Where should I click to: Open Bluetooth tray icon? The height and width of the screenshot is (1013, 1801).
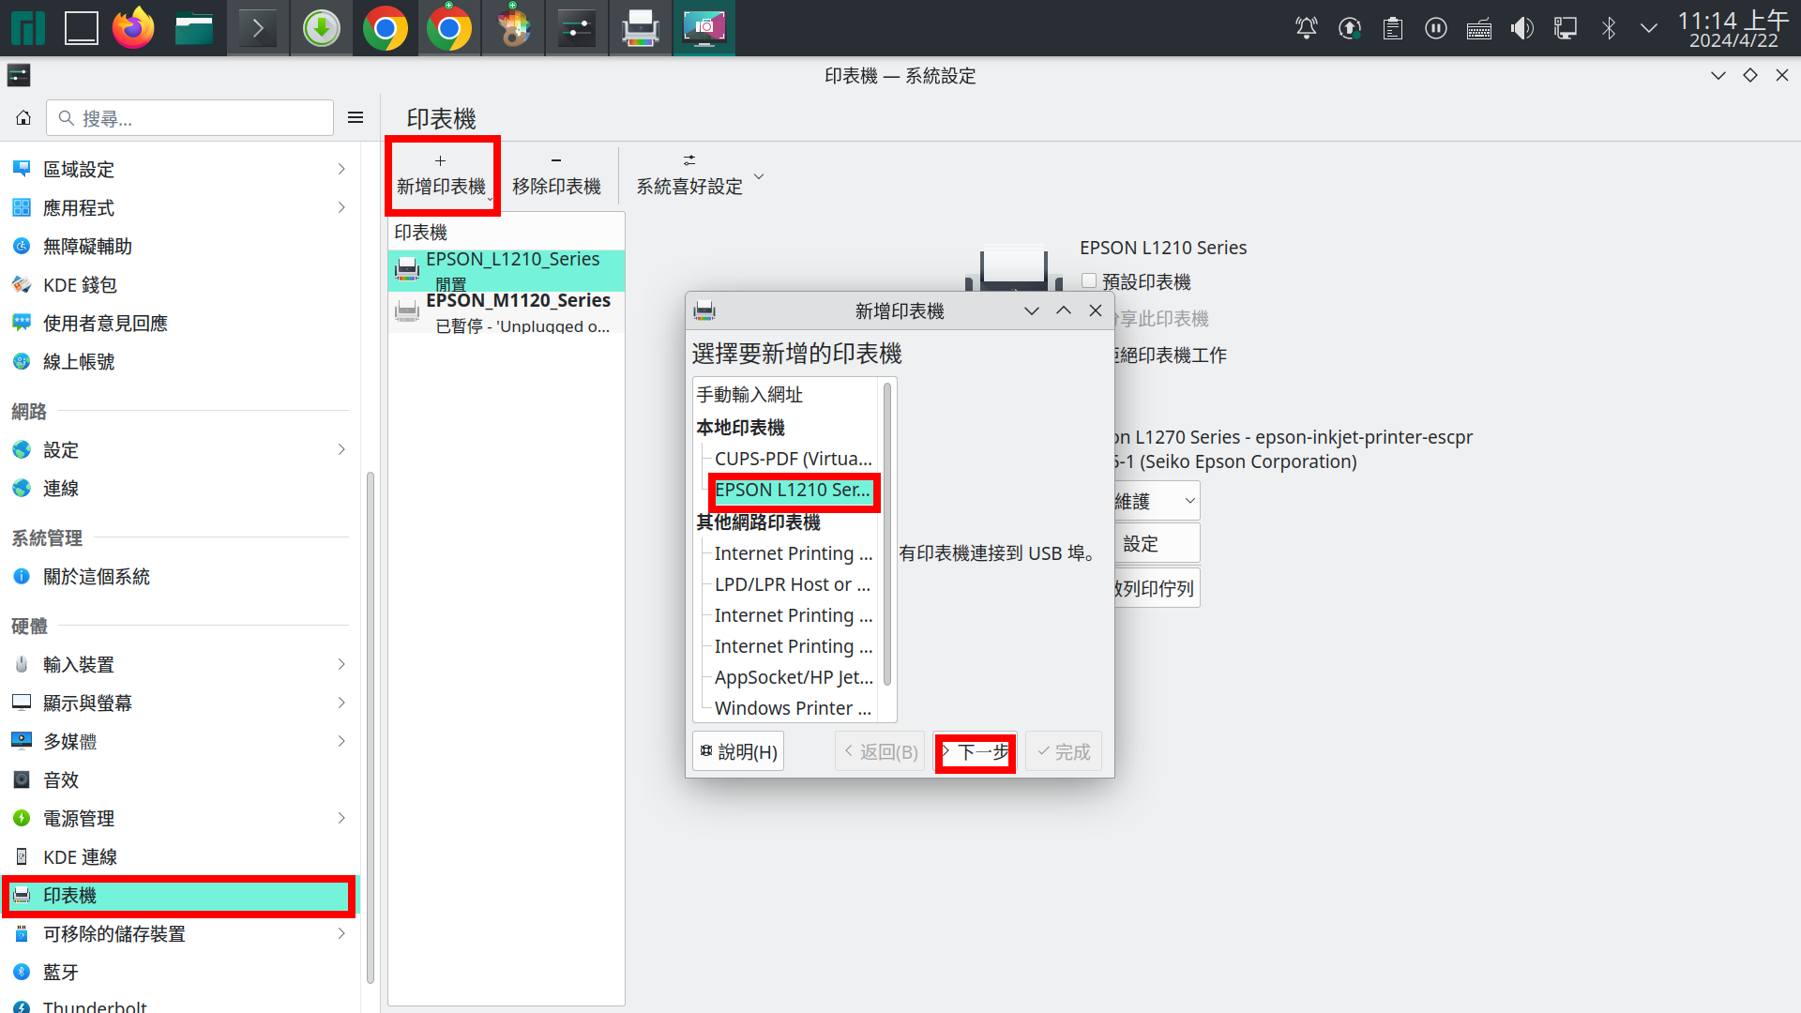tap(1608, 28)
